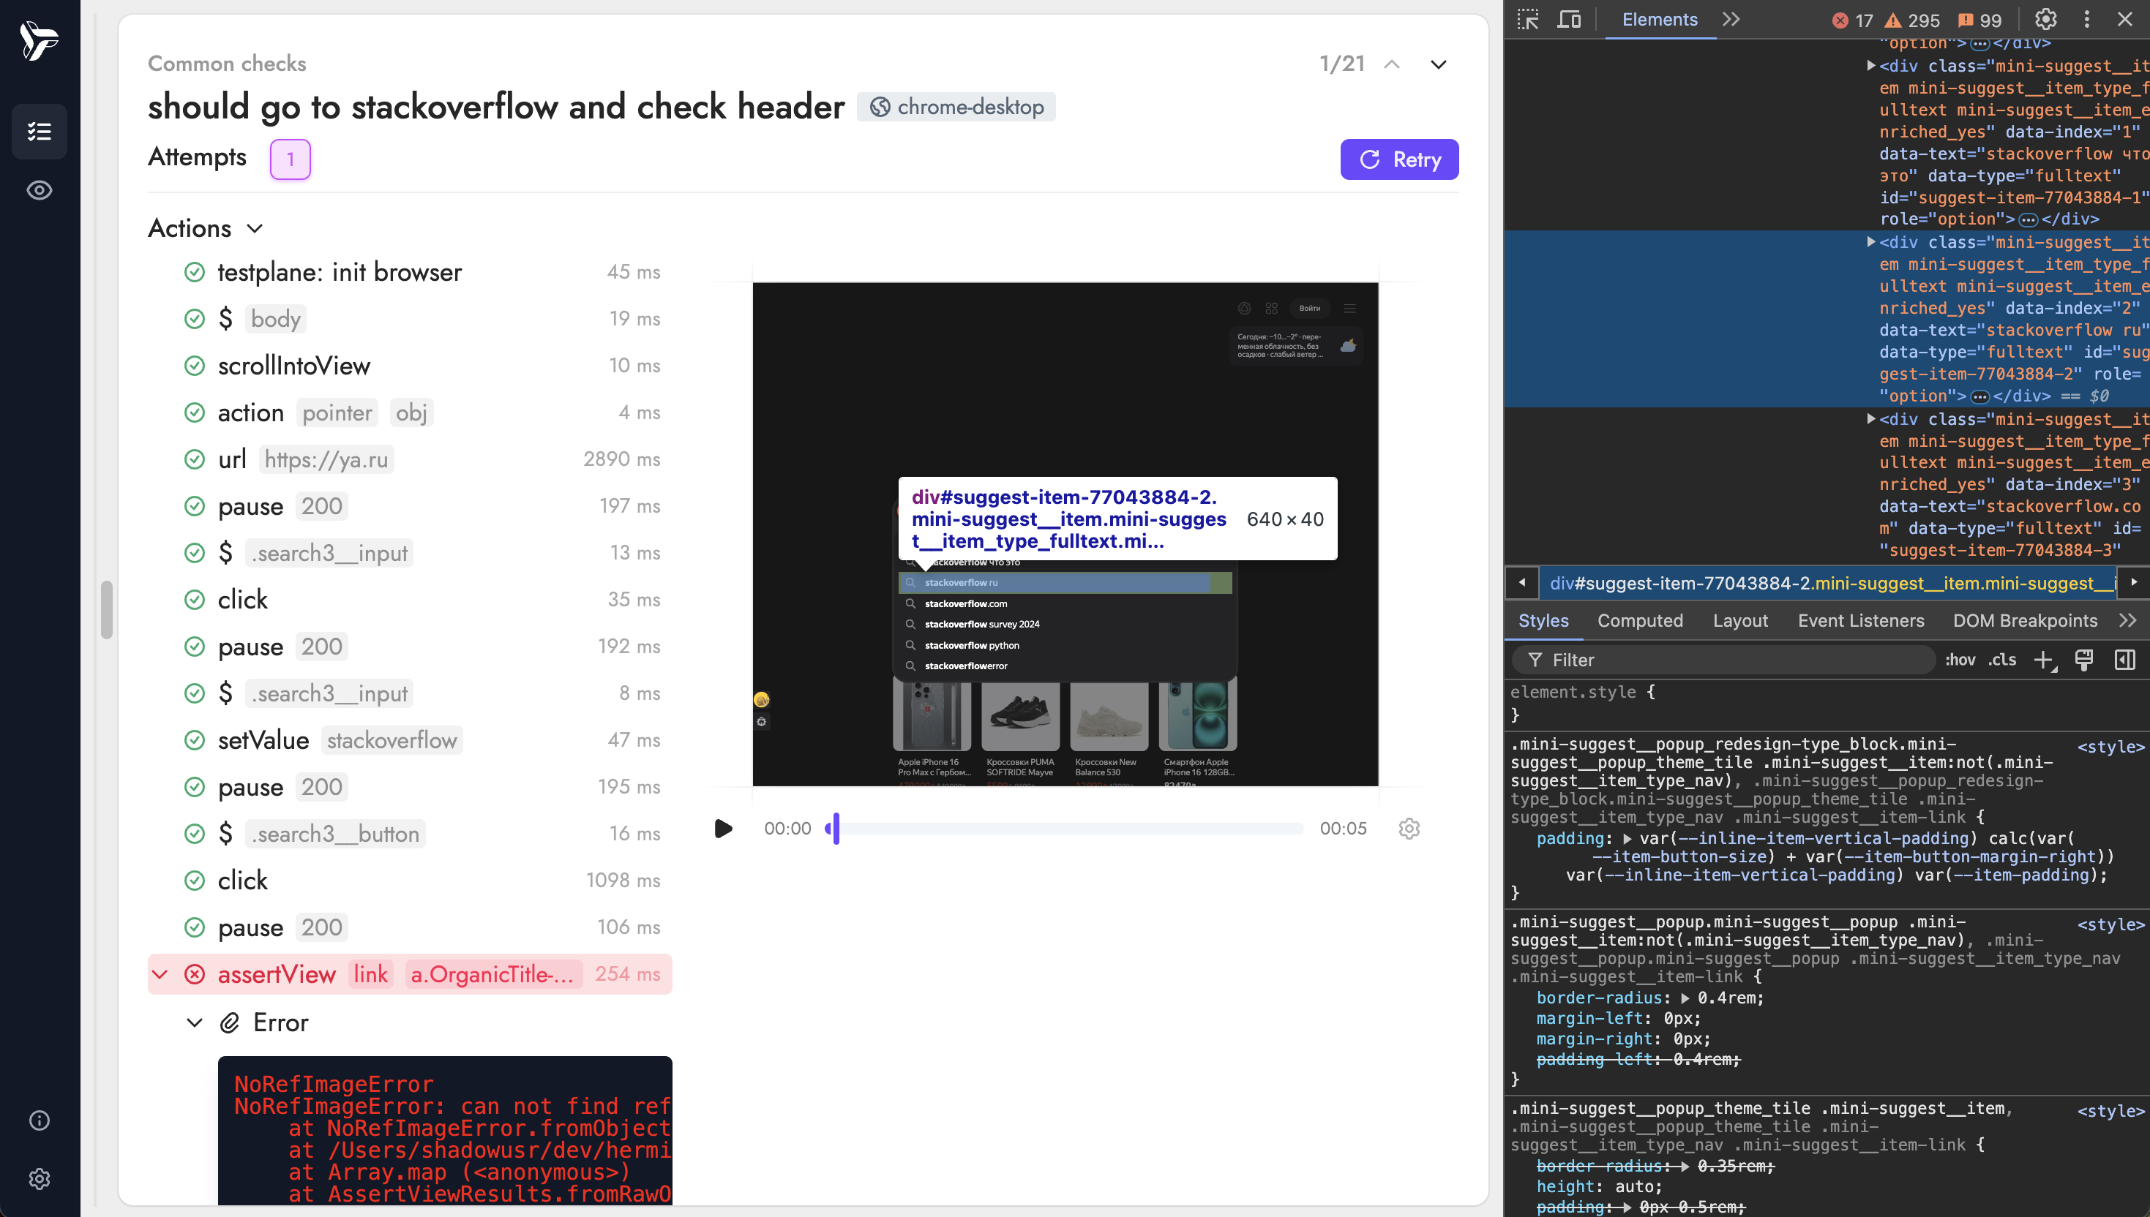
Task: Toggle the .cls element classes panel
Action: coord(2002,660)
